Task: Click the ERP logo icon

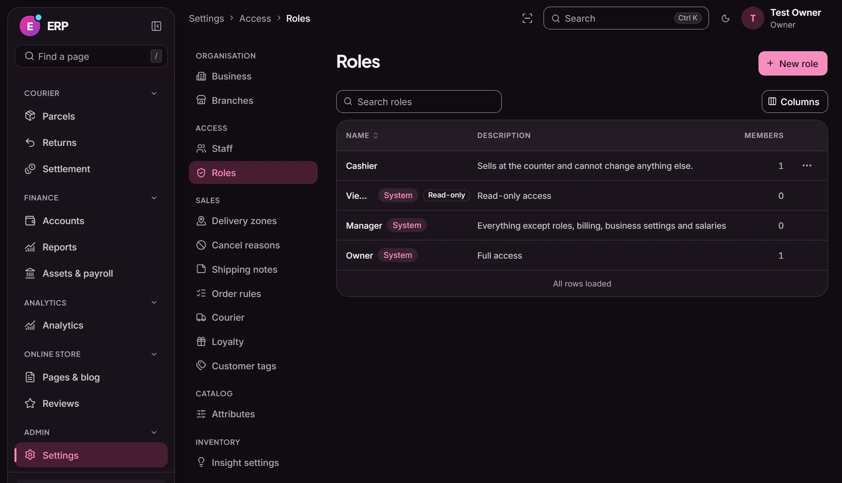Action: pyautogui.click(x=30, y=26)
